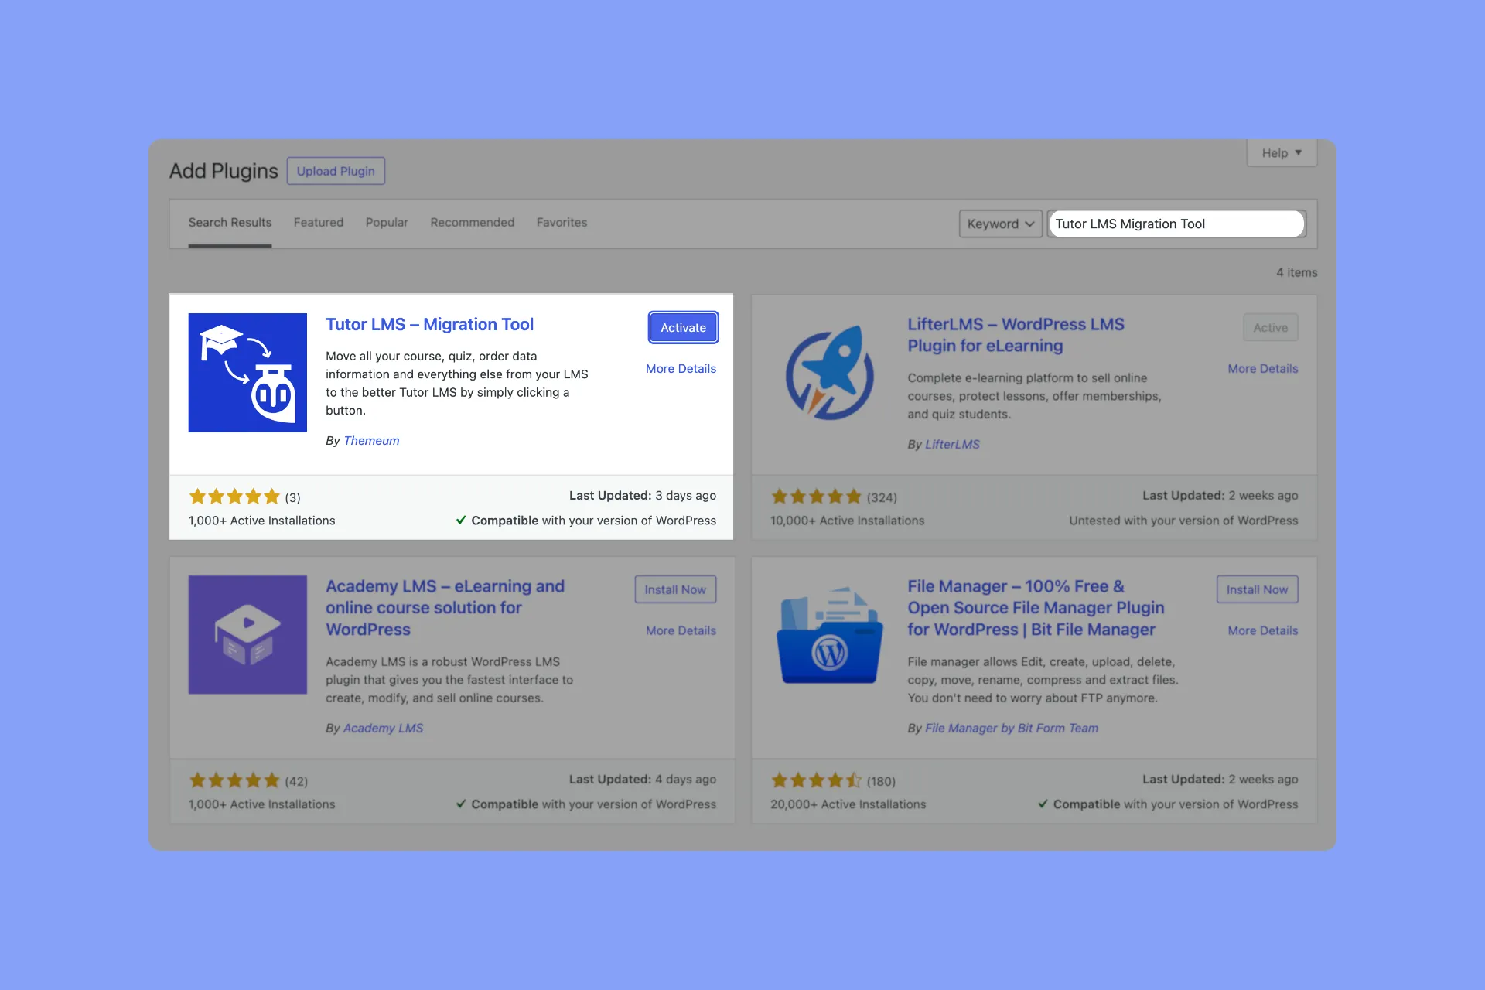Click '20,000+ Active Installations' text
1485x990 pixels.
[x=848, y=805]
